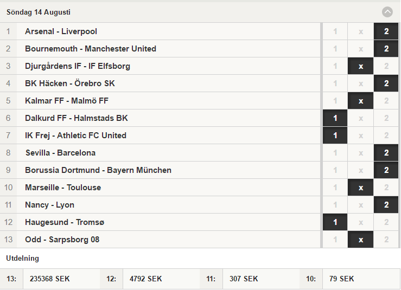This screenshot has height=290, width=401.
Task: Click the 13 rätt payout 235368 SEK
Action: pos(49,279)
